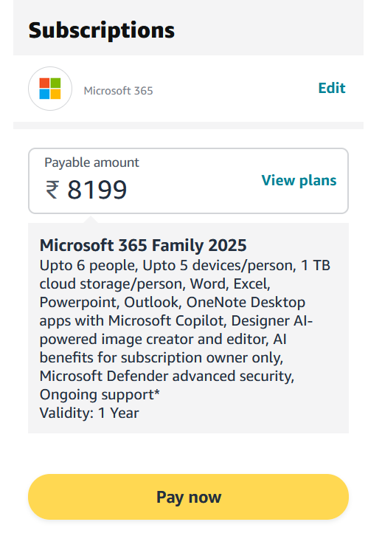Click the Payable amount box
The height and width of the screenshot is (550, 368).
pyautogui.click(x=189, y=181)
